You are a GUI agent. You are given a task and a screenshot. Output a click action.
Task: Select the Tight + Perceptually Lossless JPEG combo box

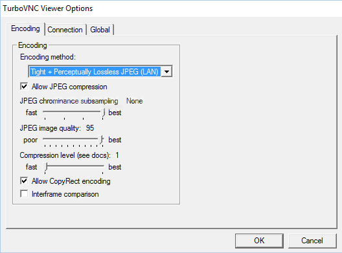[100, 71]
